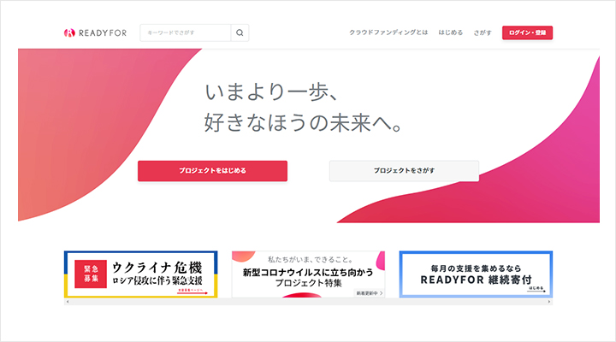Select the さがす navigation link
Screen dimensions: 616x342
[x=483, y=32]
